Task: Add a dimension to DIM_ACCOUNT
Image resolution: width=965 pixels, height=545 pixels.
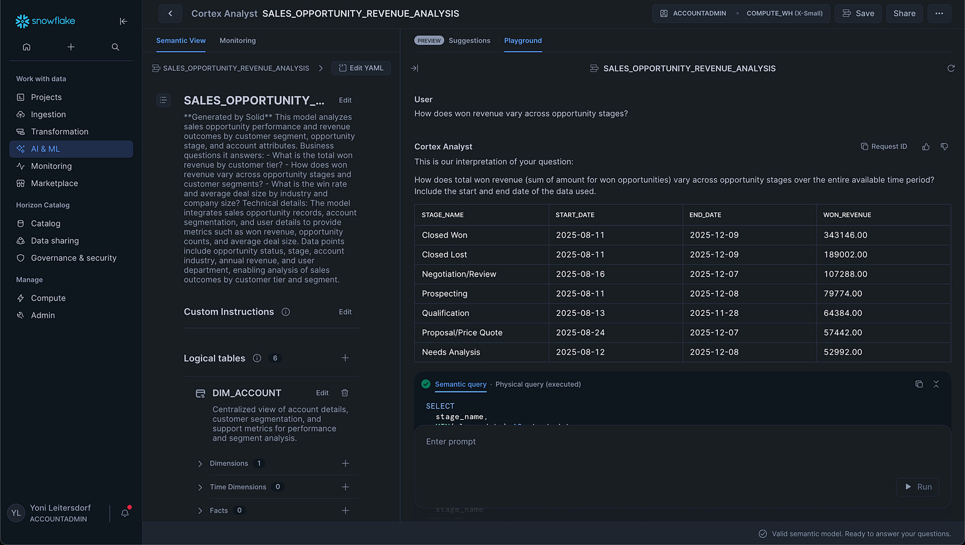Action: (x=345, y=464)
